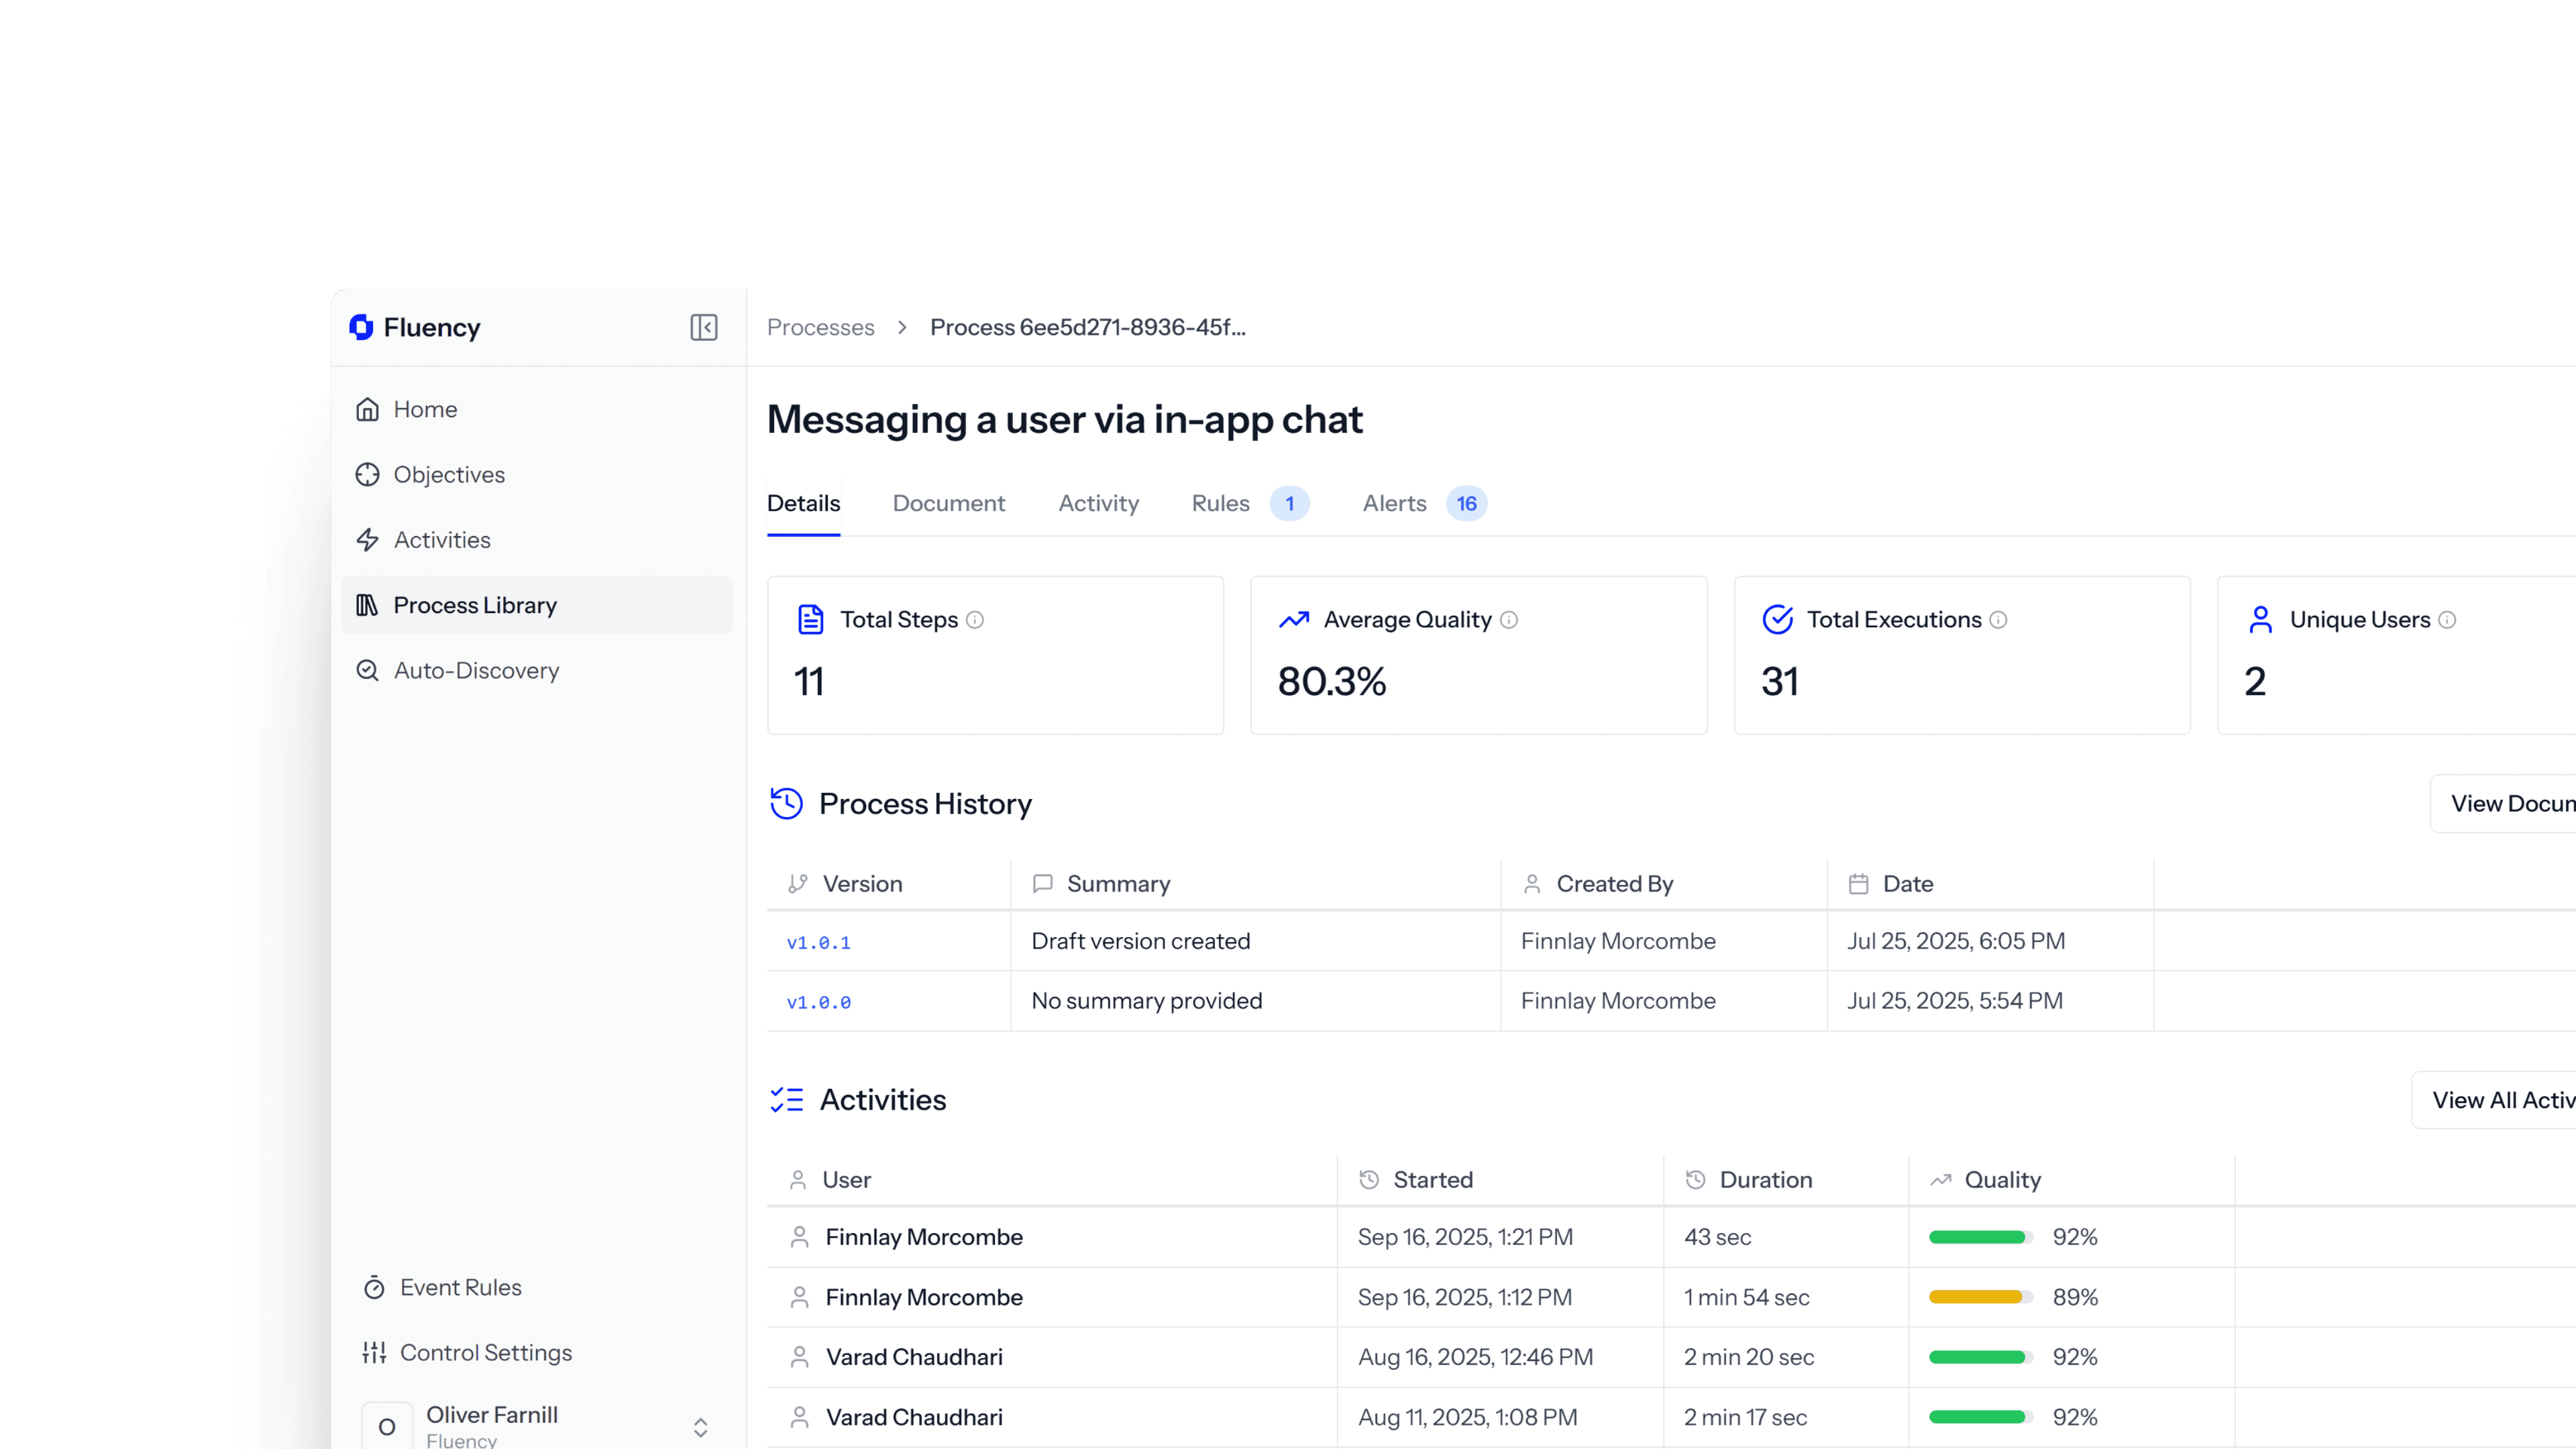This screenshot has height=1449, width=2576.
Task: Open the Rules tab
Action: [x=1220, y=503]
